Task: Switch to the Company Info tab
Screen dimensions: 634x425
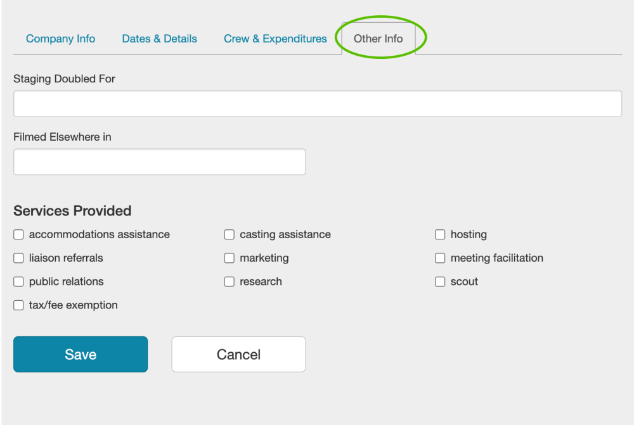Action: tap(60, 39)
